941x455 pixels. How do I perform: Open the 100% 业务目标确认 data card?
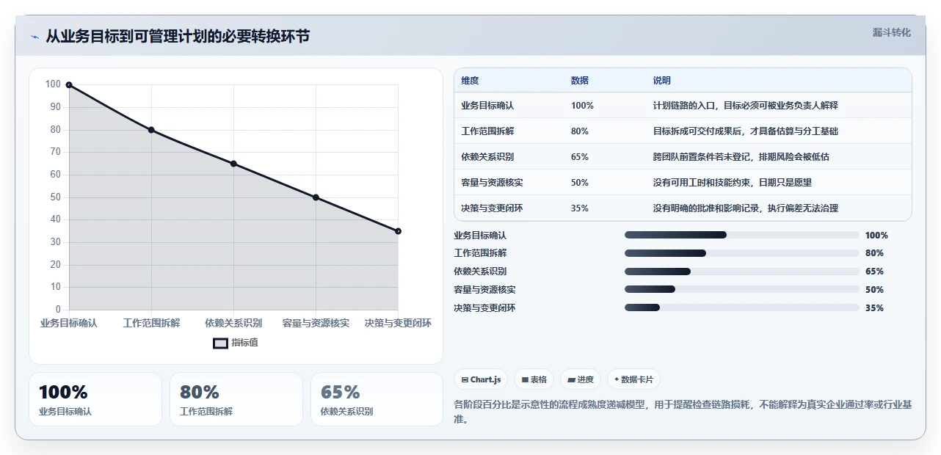click(95, 399)
